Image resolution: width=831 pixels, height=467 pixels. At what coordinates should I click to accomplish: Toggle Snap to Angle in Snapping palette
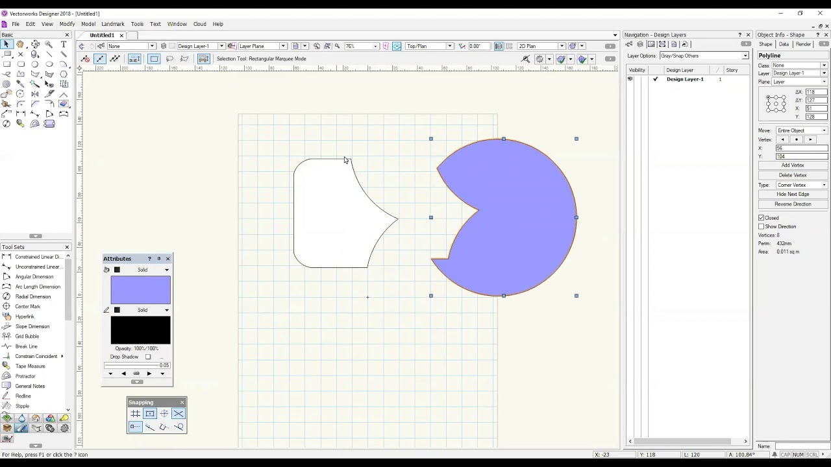tap(164, 413)
